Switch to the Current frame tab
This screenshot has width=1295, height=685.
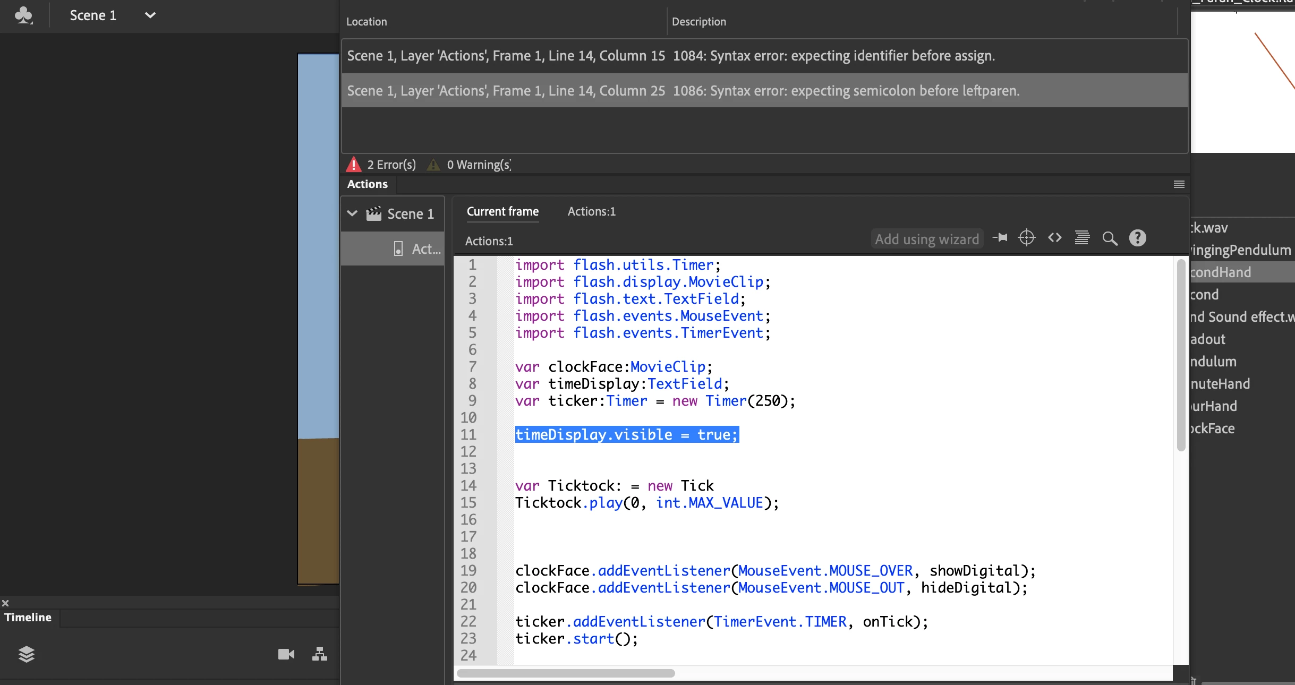tap(502, 211)
